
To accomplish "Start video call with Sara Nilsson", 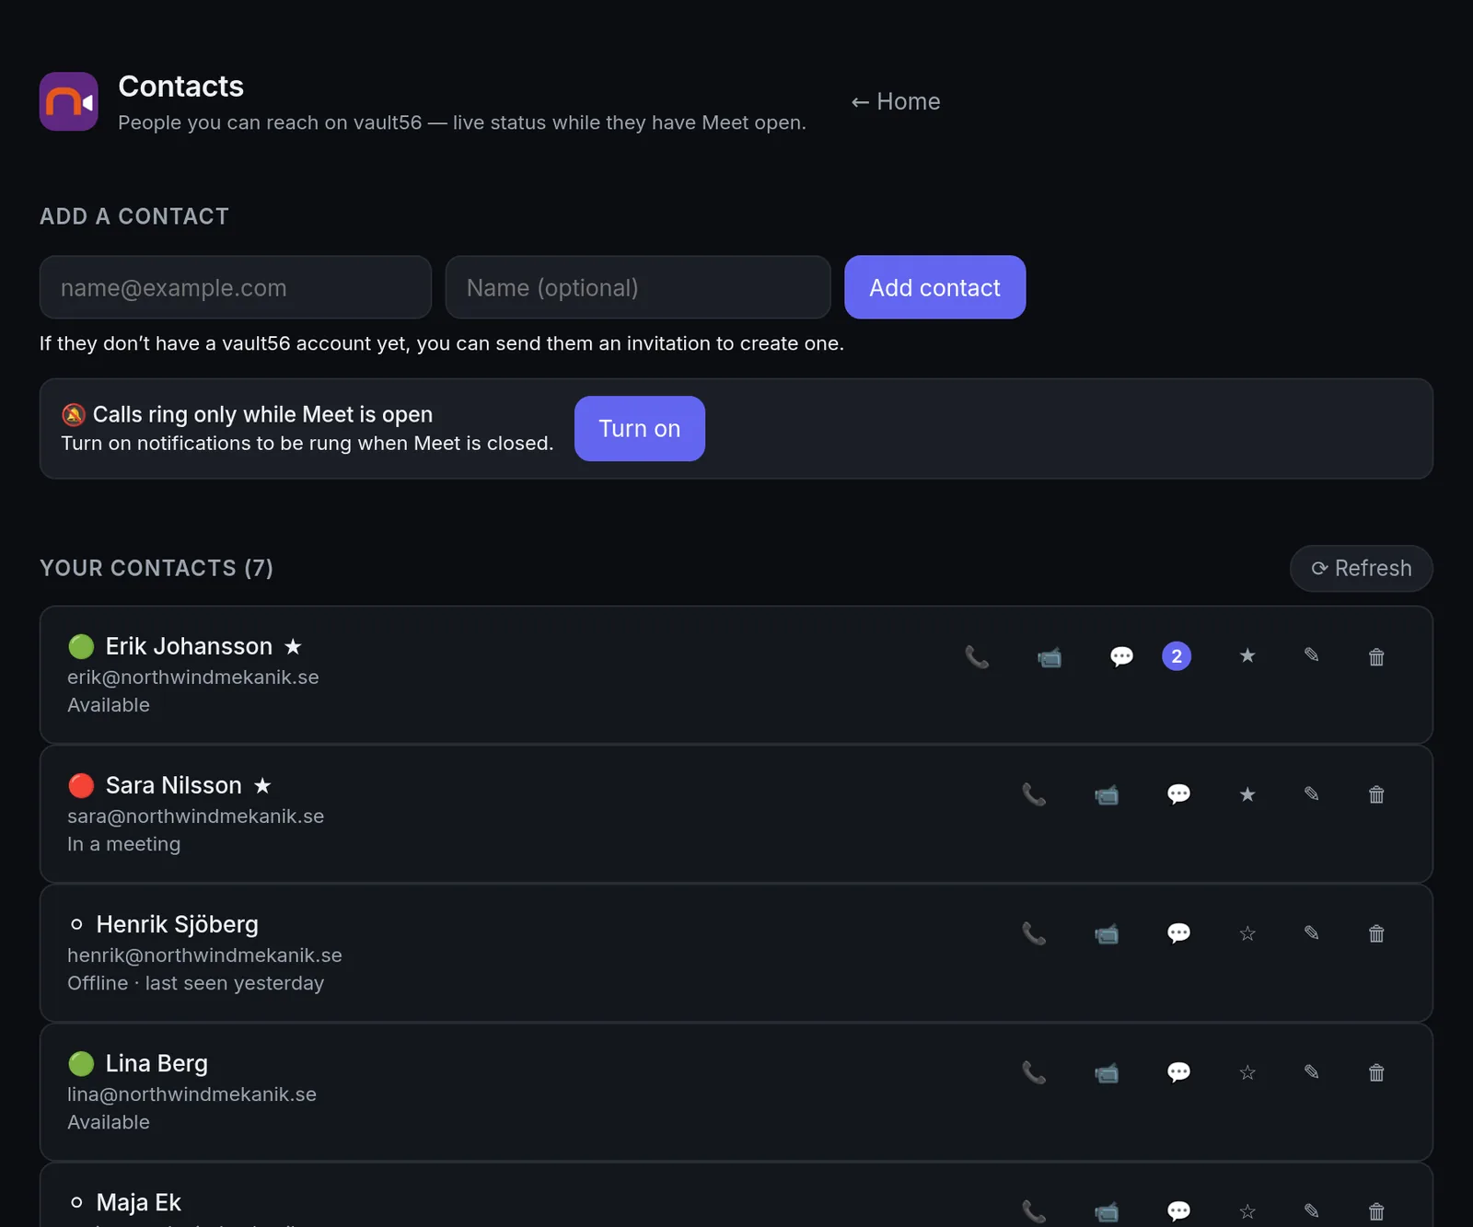I will point(1107,794).
